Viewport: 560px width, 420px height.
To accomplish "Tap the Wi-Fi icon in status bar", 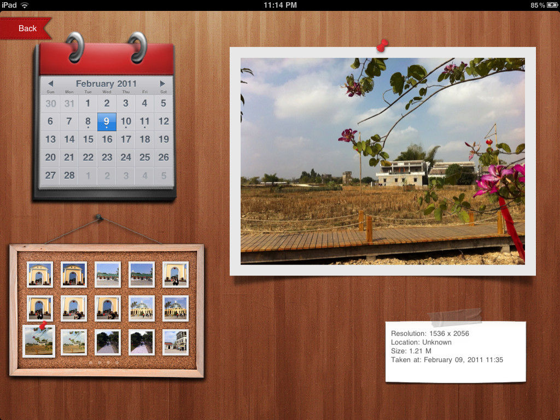I will coord(24,5).
